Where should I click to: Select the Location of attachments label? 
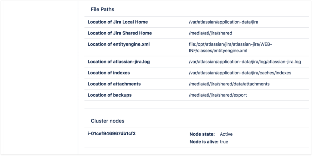[x=114, y=84]
